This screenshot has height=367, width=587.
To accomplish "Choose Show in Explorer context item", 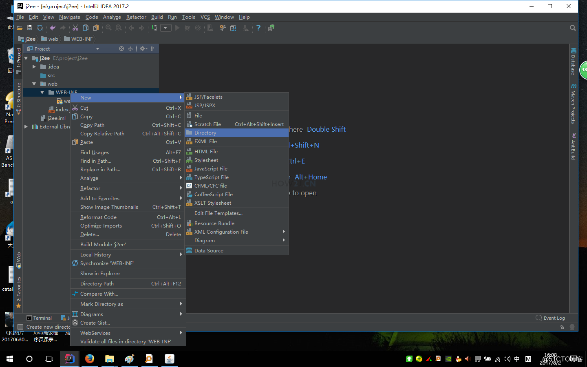I will click(x=128, y=274).
